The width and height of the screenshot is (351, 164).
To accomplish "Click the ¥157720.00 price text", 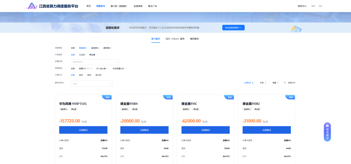I will pyautogui.click(x=70, y=121).
